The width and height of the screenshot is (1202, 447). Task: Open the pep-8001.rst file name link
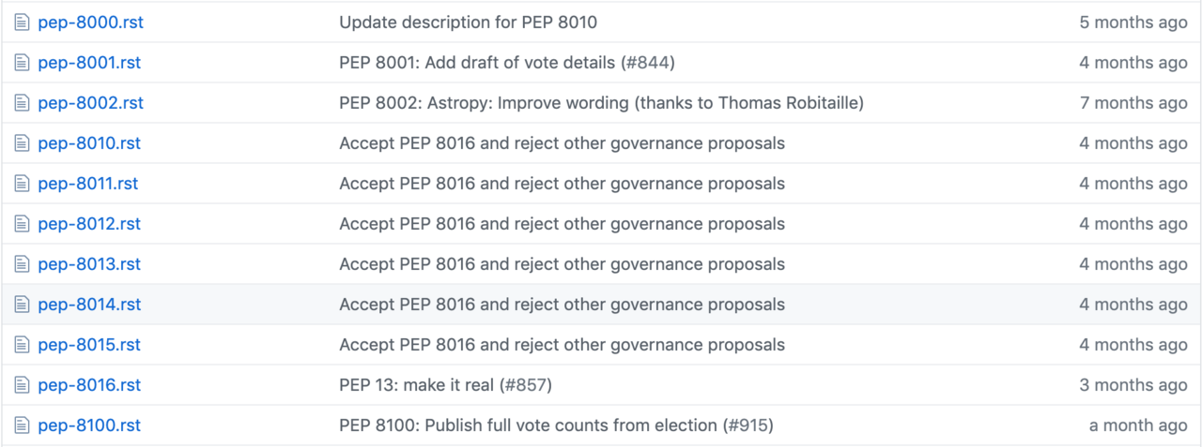pyautogui.click(x=89, y=63)
